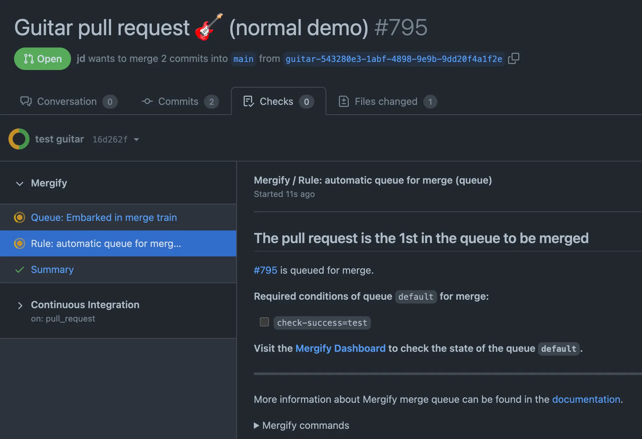Collapse the Mergify checks section
642x439 pixels.
point(20,183)
